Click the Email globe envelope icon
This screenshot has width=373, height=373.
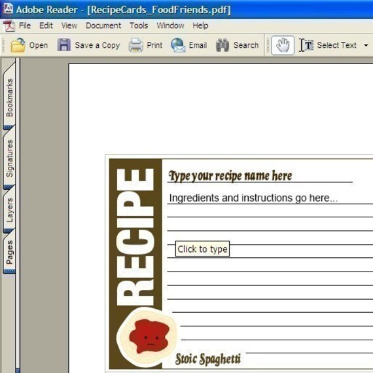pos(178,45)
